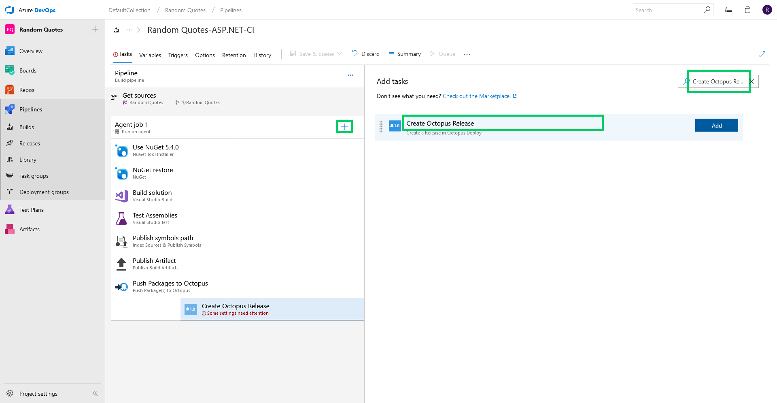777x403 pixels.
Task: Open Pipelines breadcrumb link
Action: point(231,10)
